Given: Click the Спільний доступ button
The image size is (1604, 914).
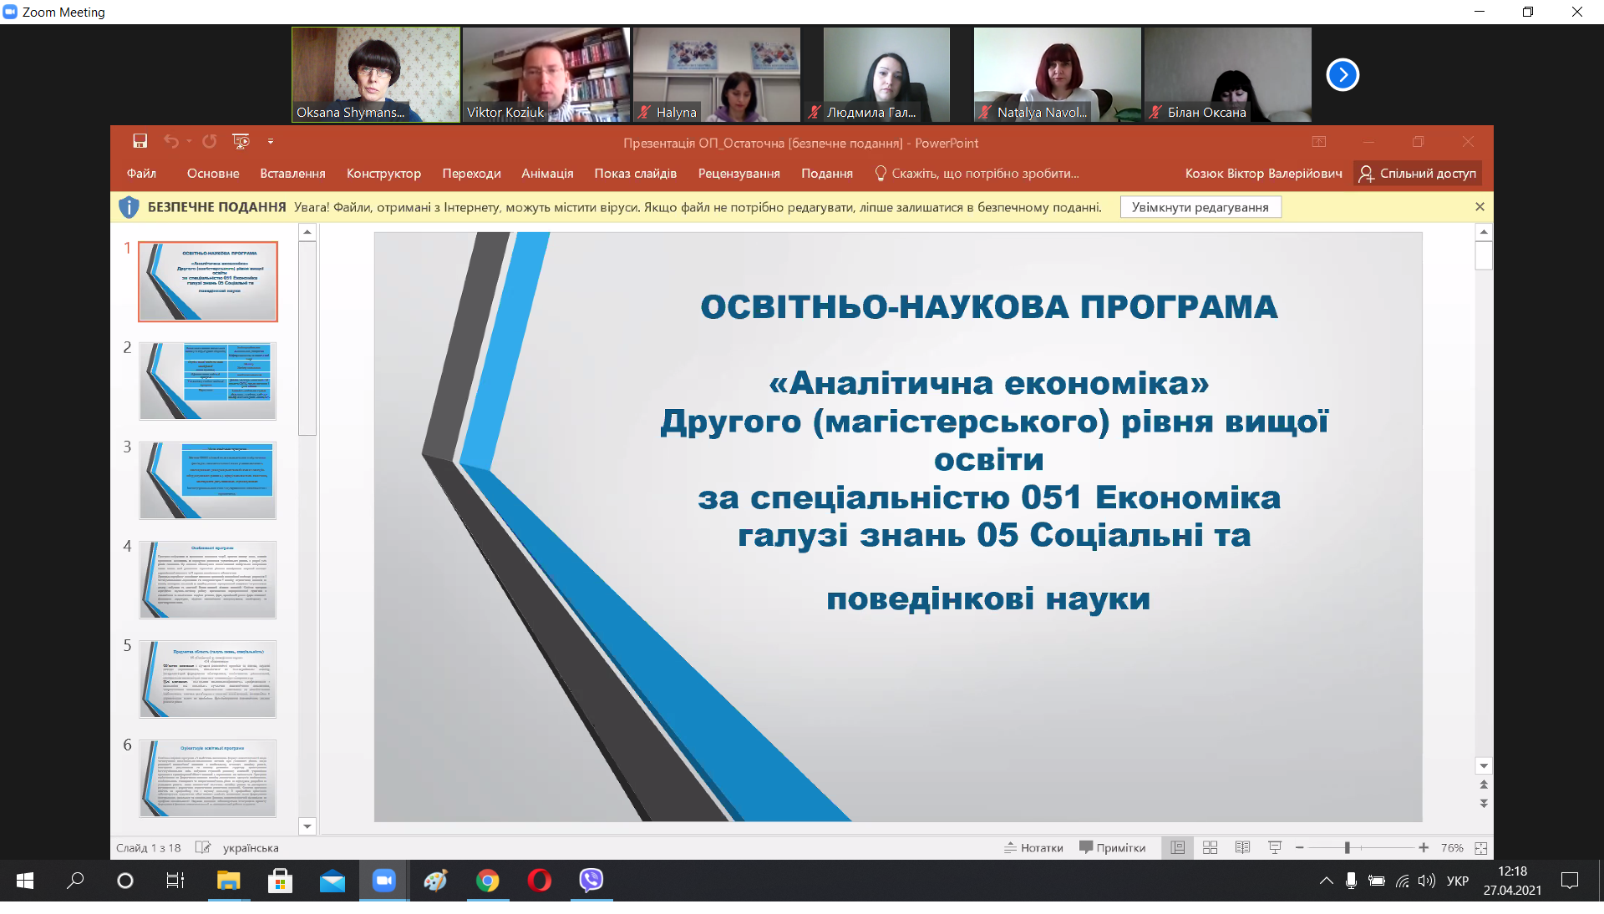Looking at the screenshot, I should [1418, 174].
